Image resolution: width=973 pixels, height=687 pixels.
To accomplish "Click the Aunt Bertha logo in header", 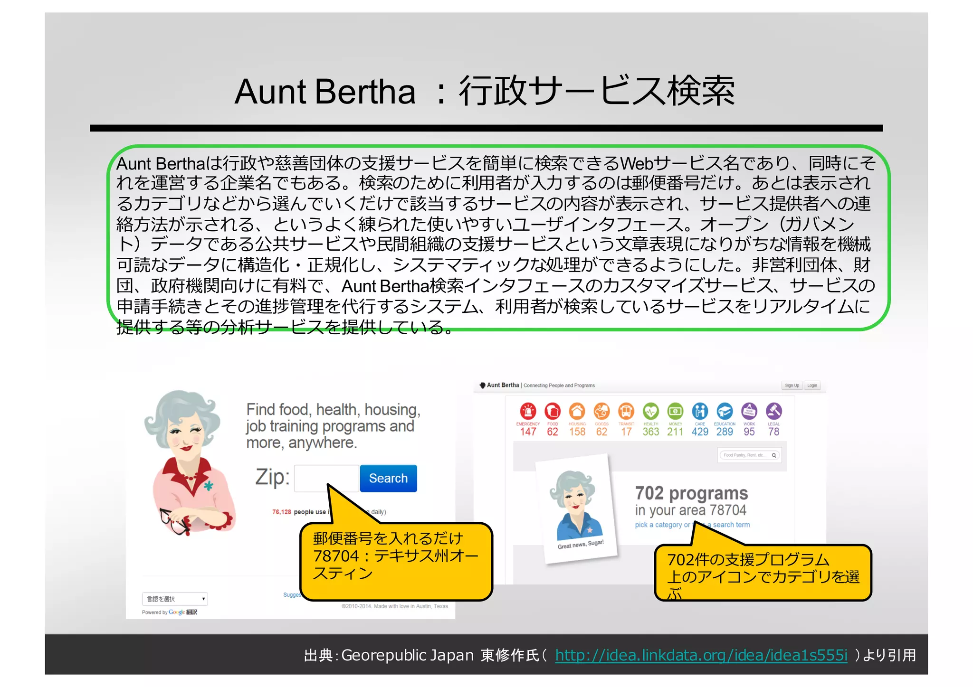I will [499, 385].
